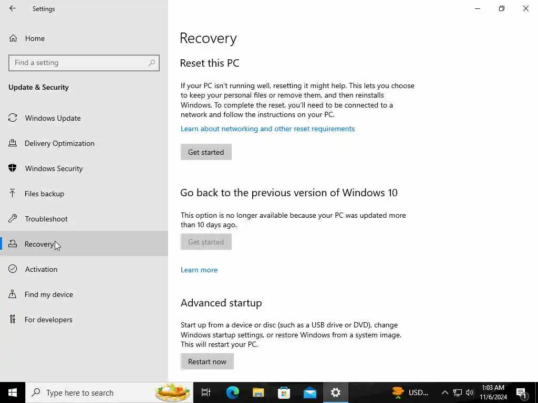Open the Find my device page

[x=84, y=294]
